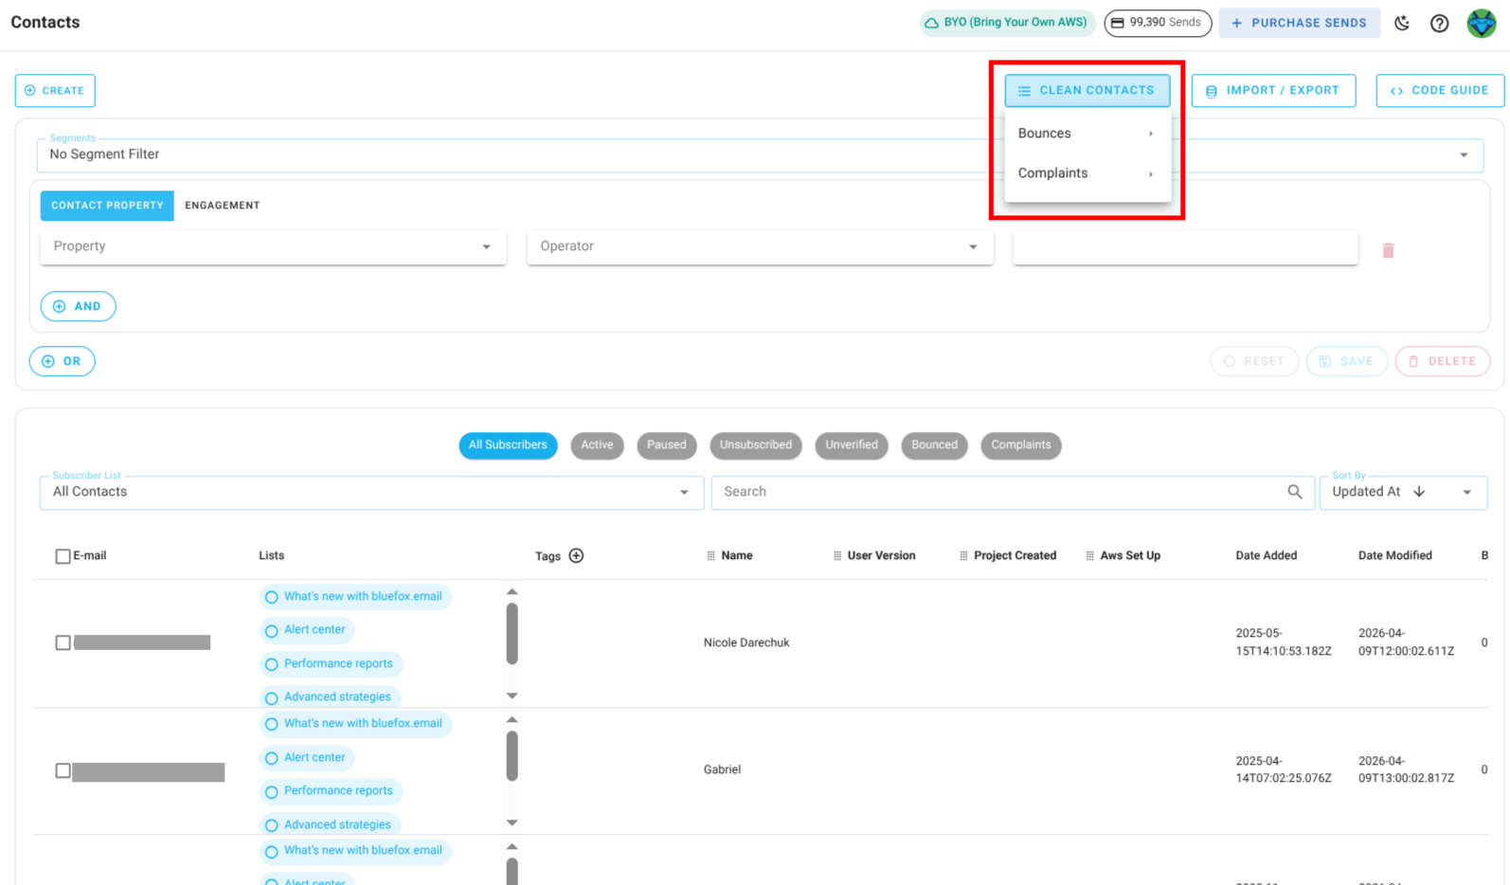Open the user avatar menu

click(x=1482, y=23)
